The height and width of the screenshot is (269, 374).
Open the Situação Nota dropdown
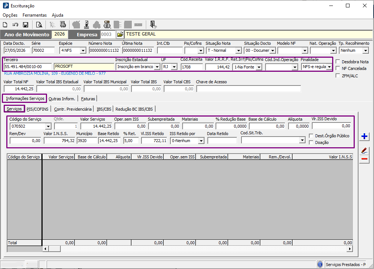(238, 51)
